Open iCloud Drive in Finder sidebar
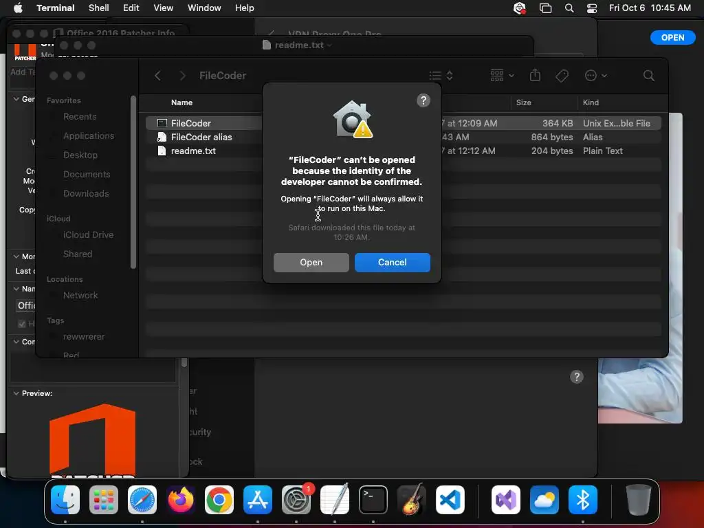The height and width of the screenshot is (528, 704). (x=88, y=235)
